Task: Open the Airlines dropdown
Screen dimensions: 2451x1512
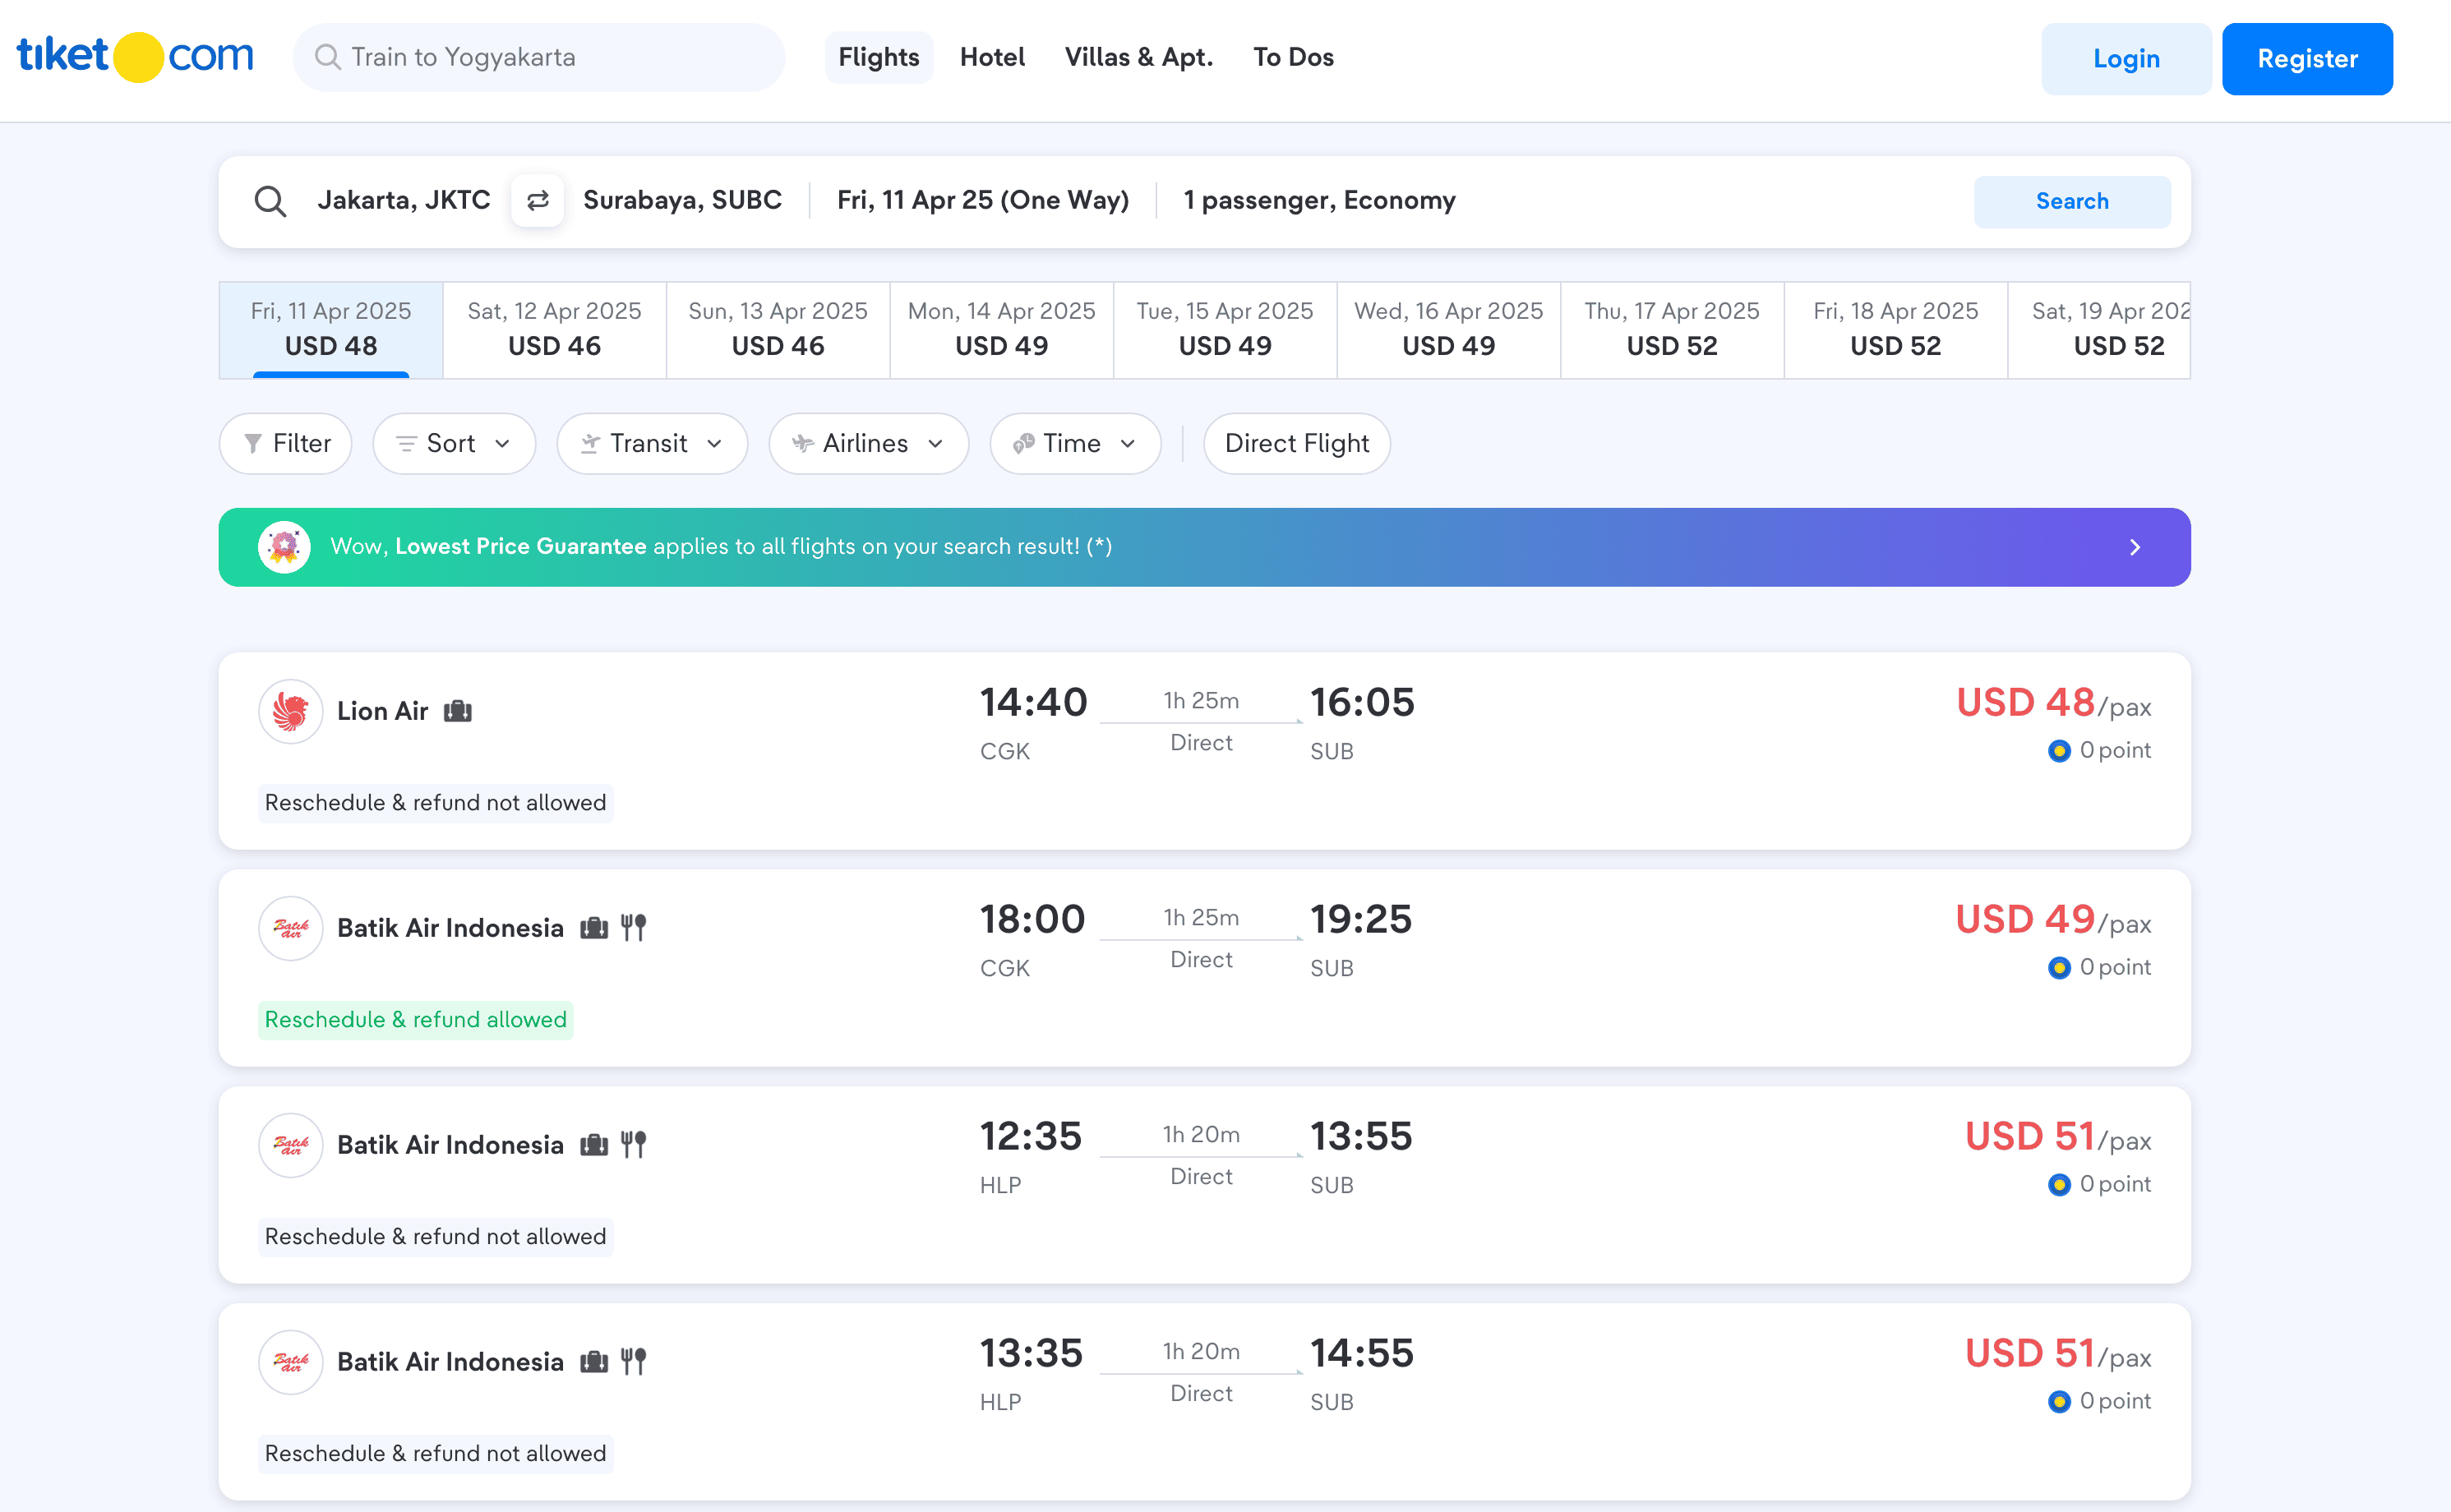Action: point(868,443)
